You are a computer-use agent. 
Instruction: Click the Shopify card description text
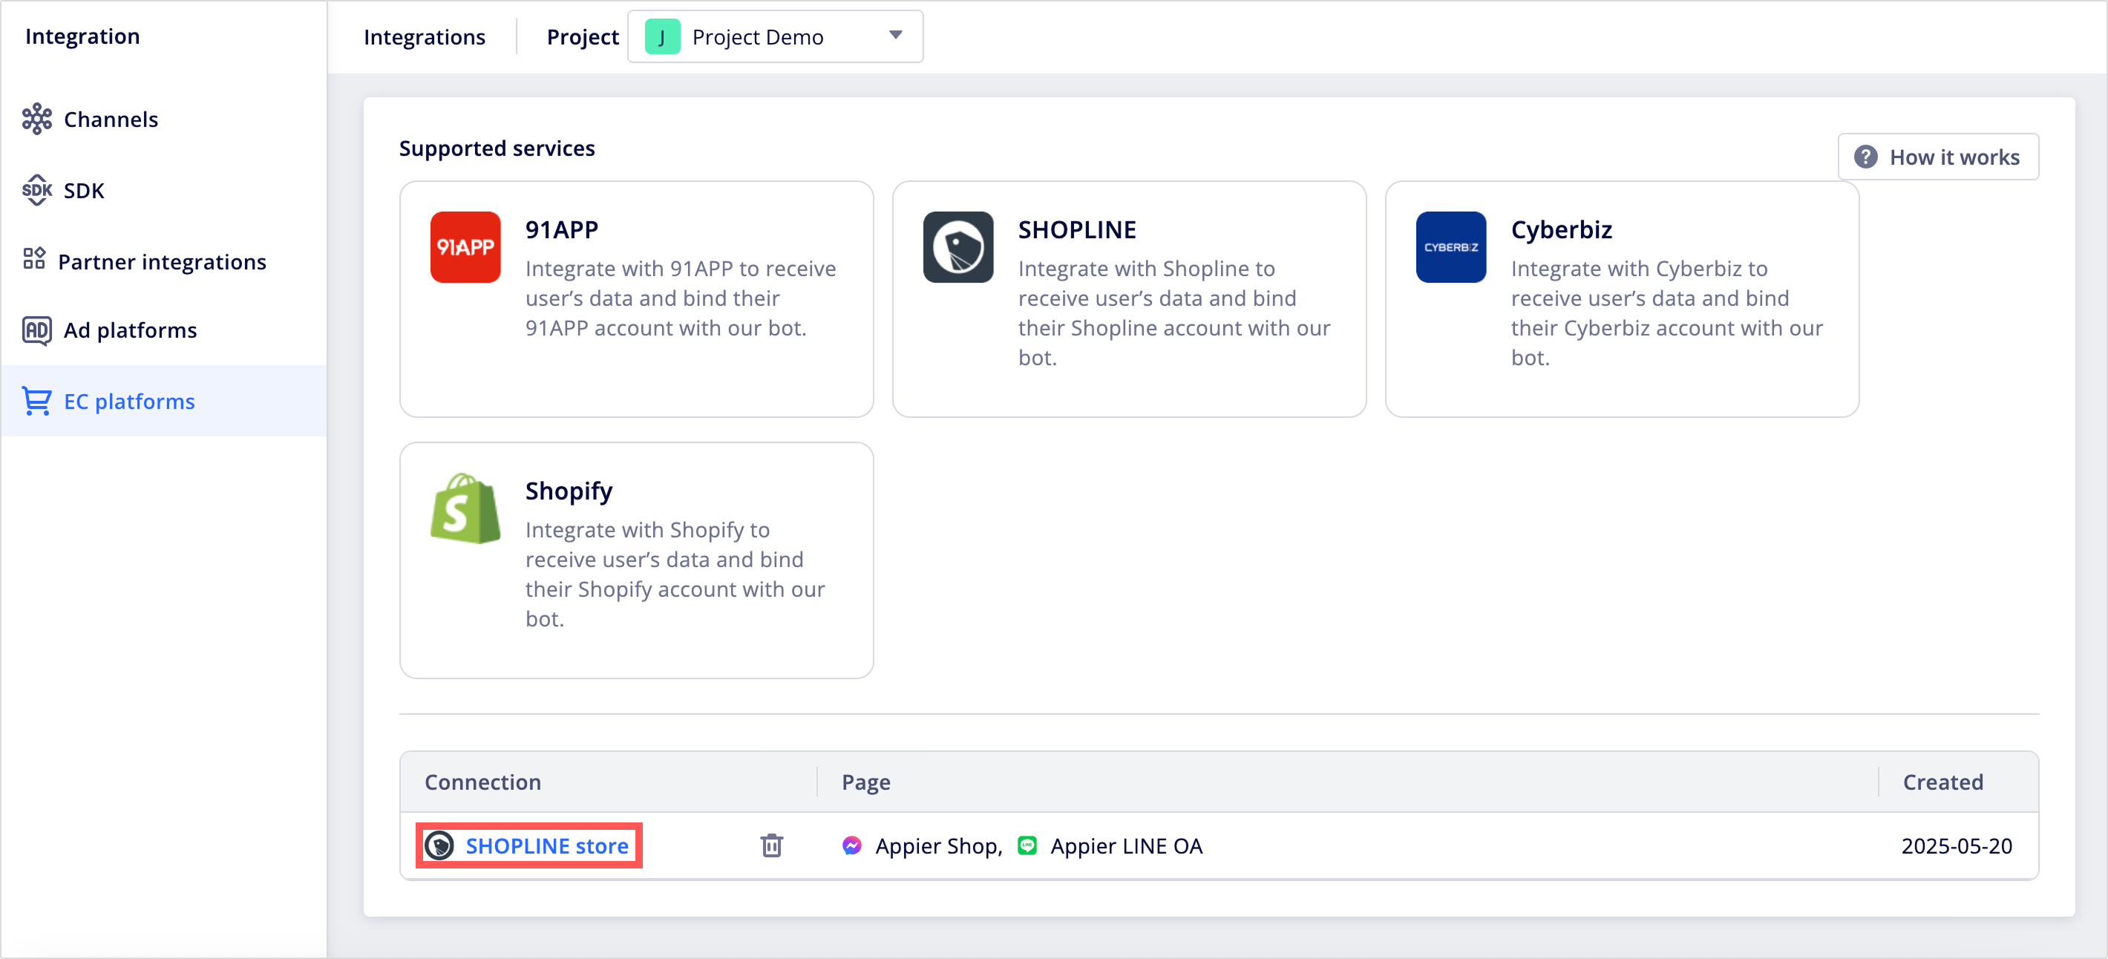[x=674, y=574]
